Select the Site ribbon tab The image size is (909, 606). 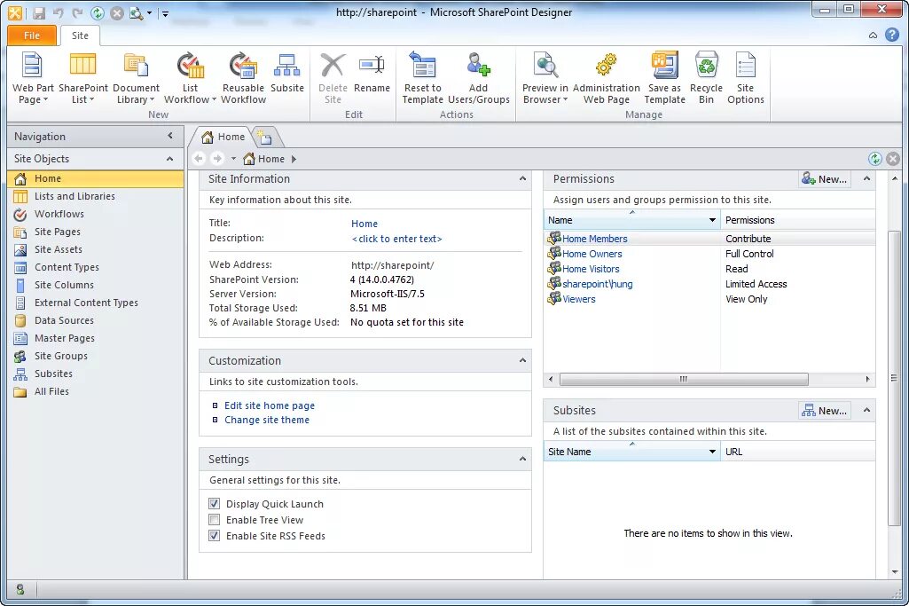pos(80,35)
